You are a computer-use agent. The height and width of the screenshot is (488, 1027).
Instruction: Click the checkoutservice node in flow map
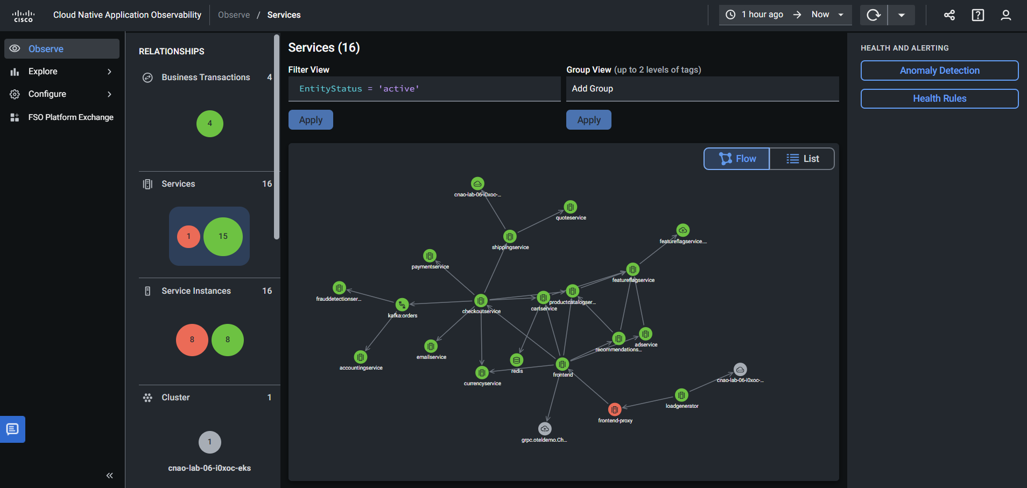481,301
